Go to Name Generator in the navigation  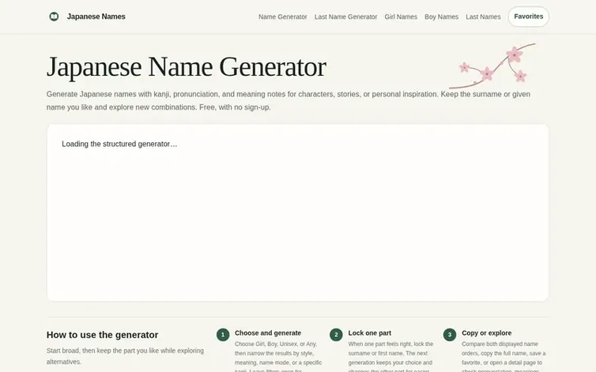coord(283,17)
